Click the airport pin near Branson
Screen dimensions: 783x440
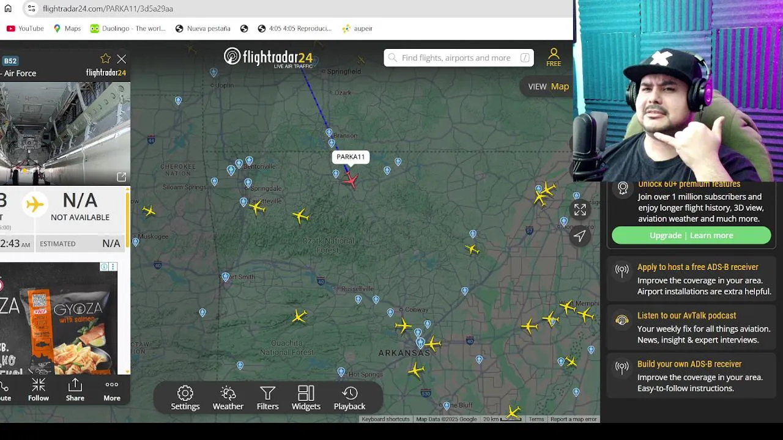click(329, 133)
